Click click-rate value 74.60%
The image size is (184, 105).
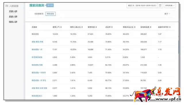pyautogui.click(x=108, y=96)
